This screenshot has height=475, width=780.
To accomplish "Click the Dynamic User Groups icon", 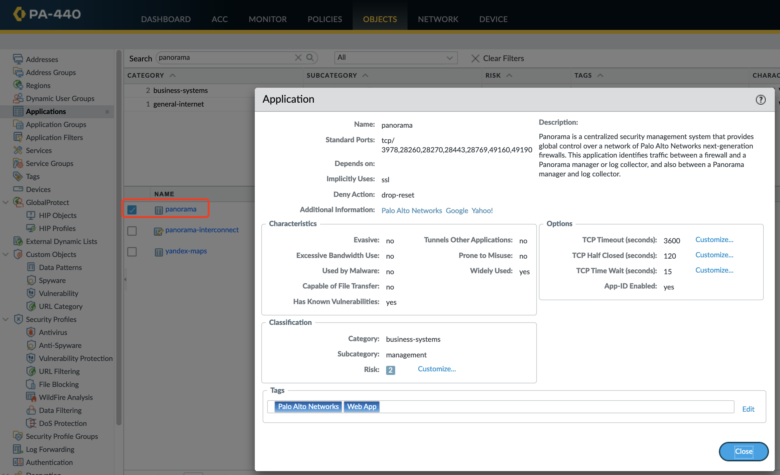I will point(18,98).
